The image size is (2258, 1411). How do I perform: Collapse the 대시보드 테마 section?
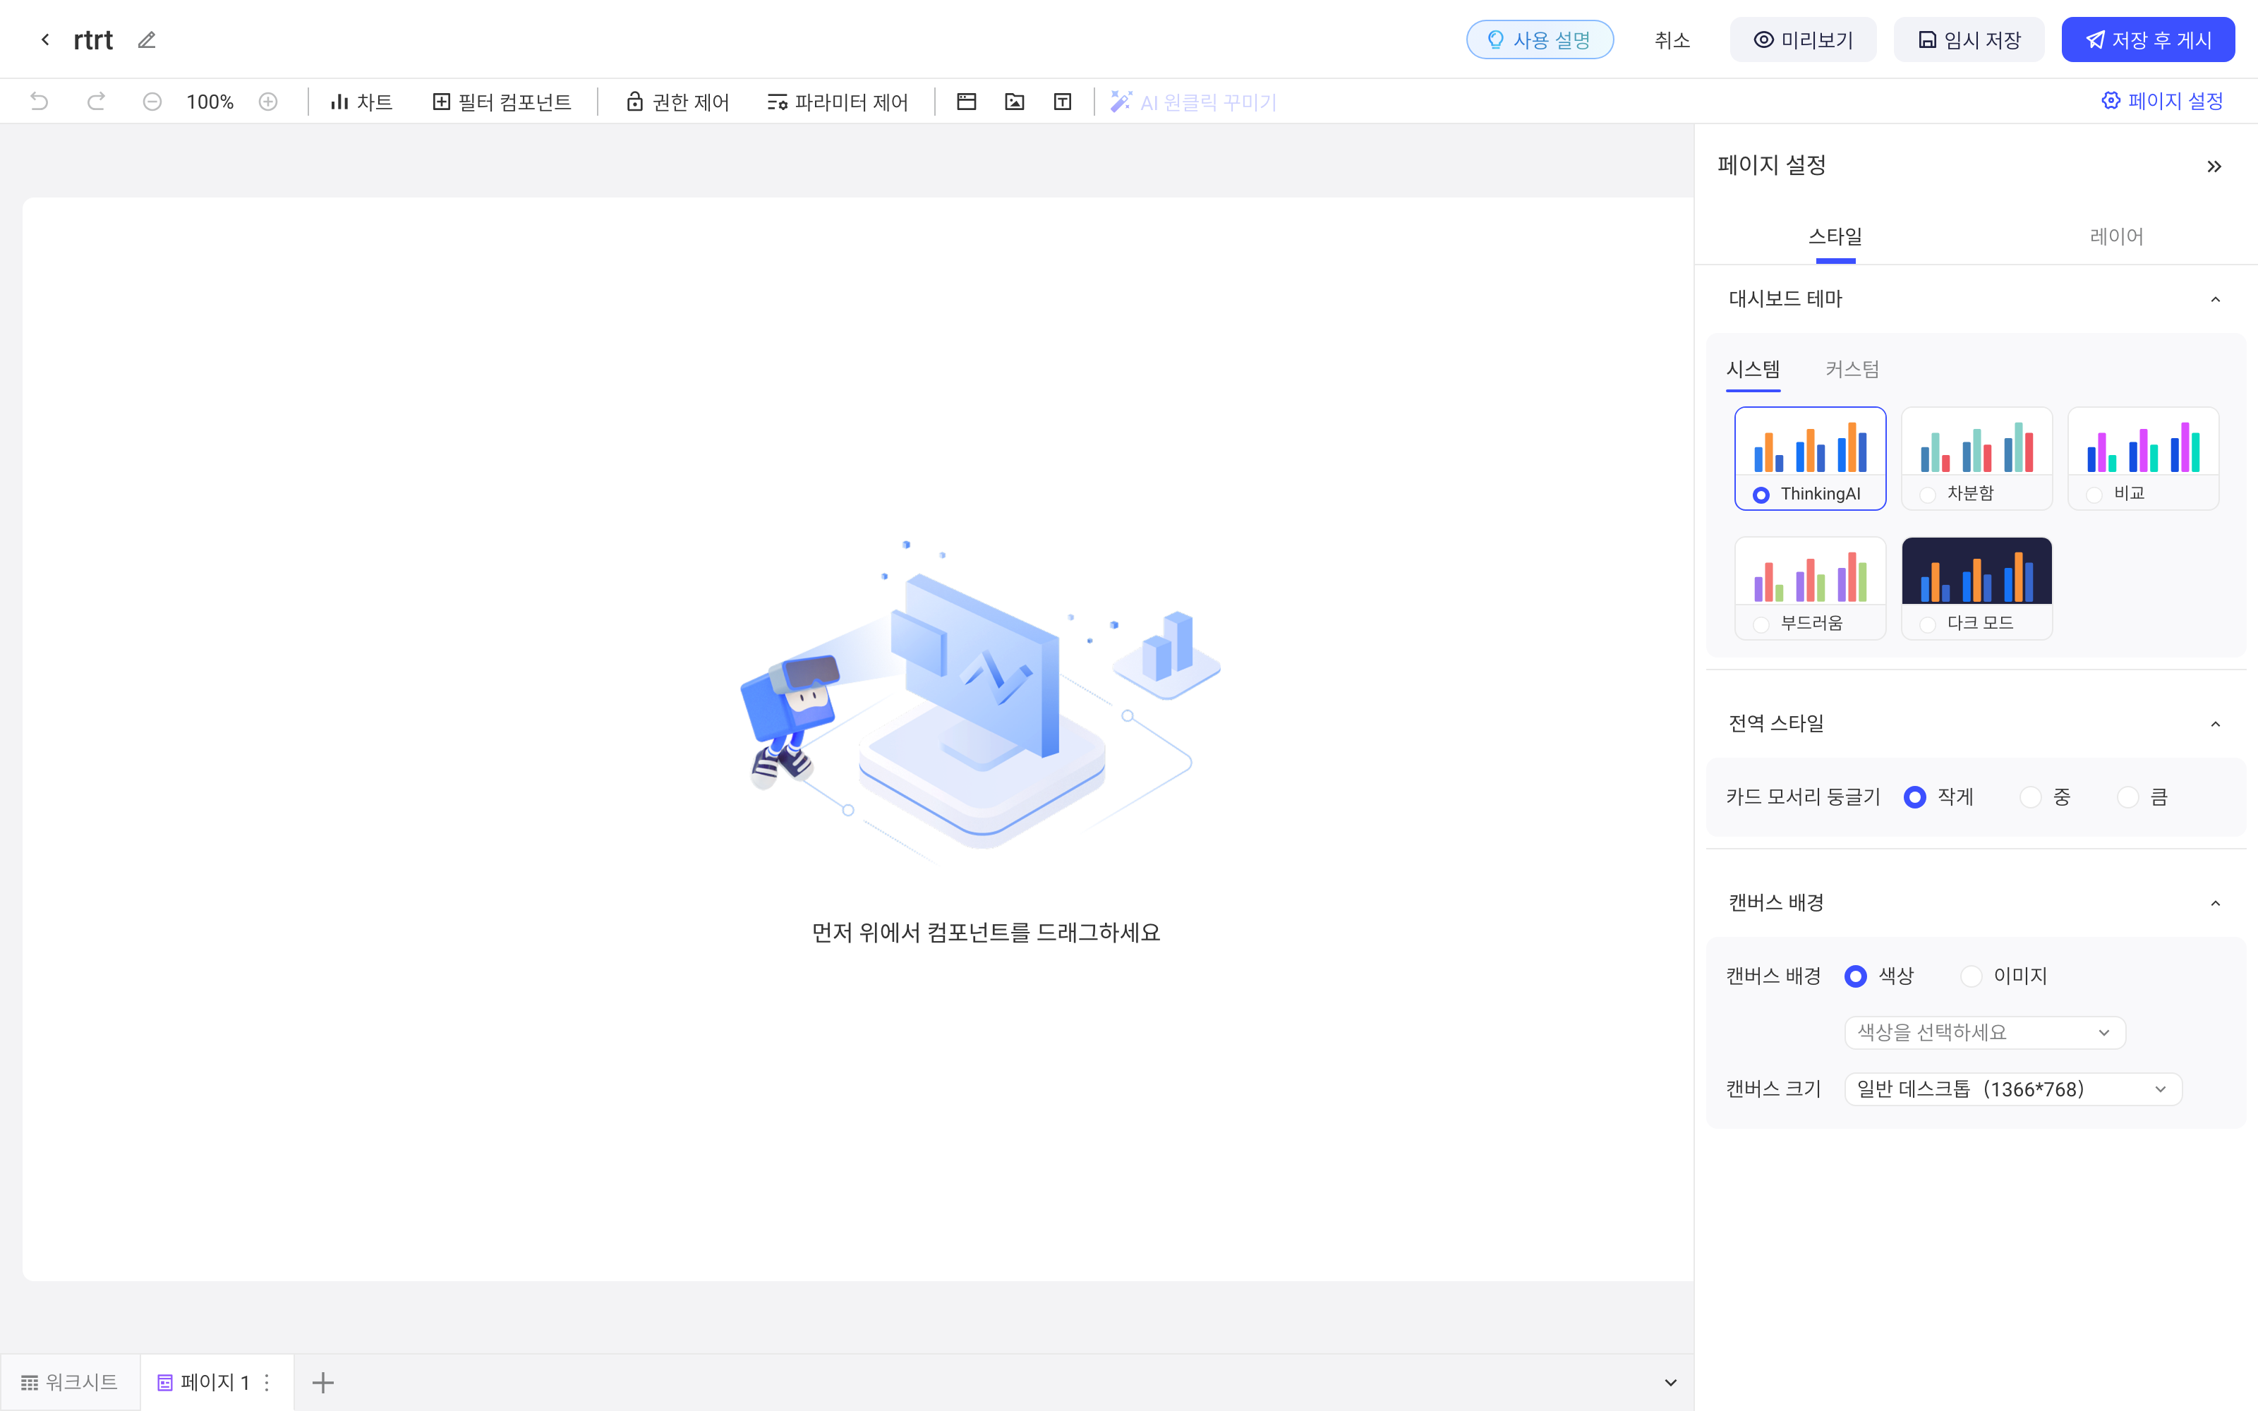[x=2215, y=300]
